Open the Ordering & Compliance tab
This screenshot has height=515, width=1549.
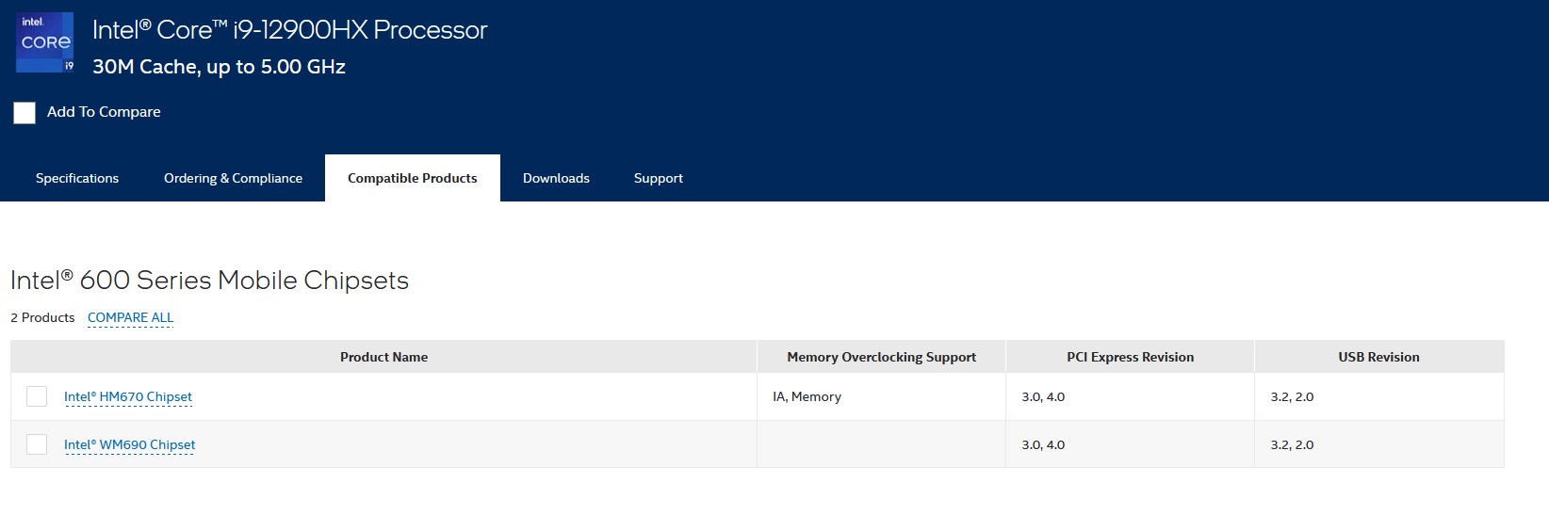pos(233,178)
